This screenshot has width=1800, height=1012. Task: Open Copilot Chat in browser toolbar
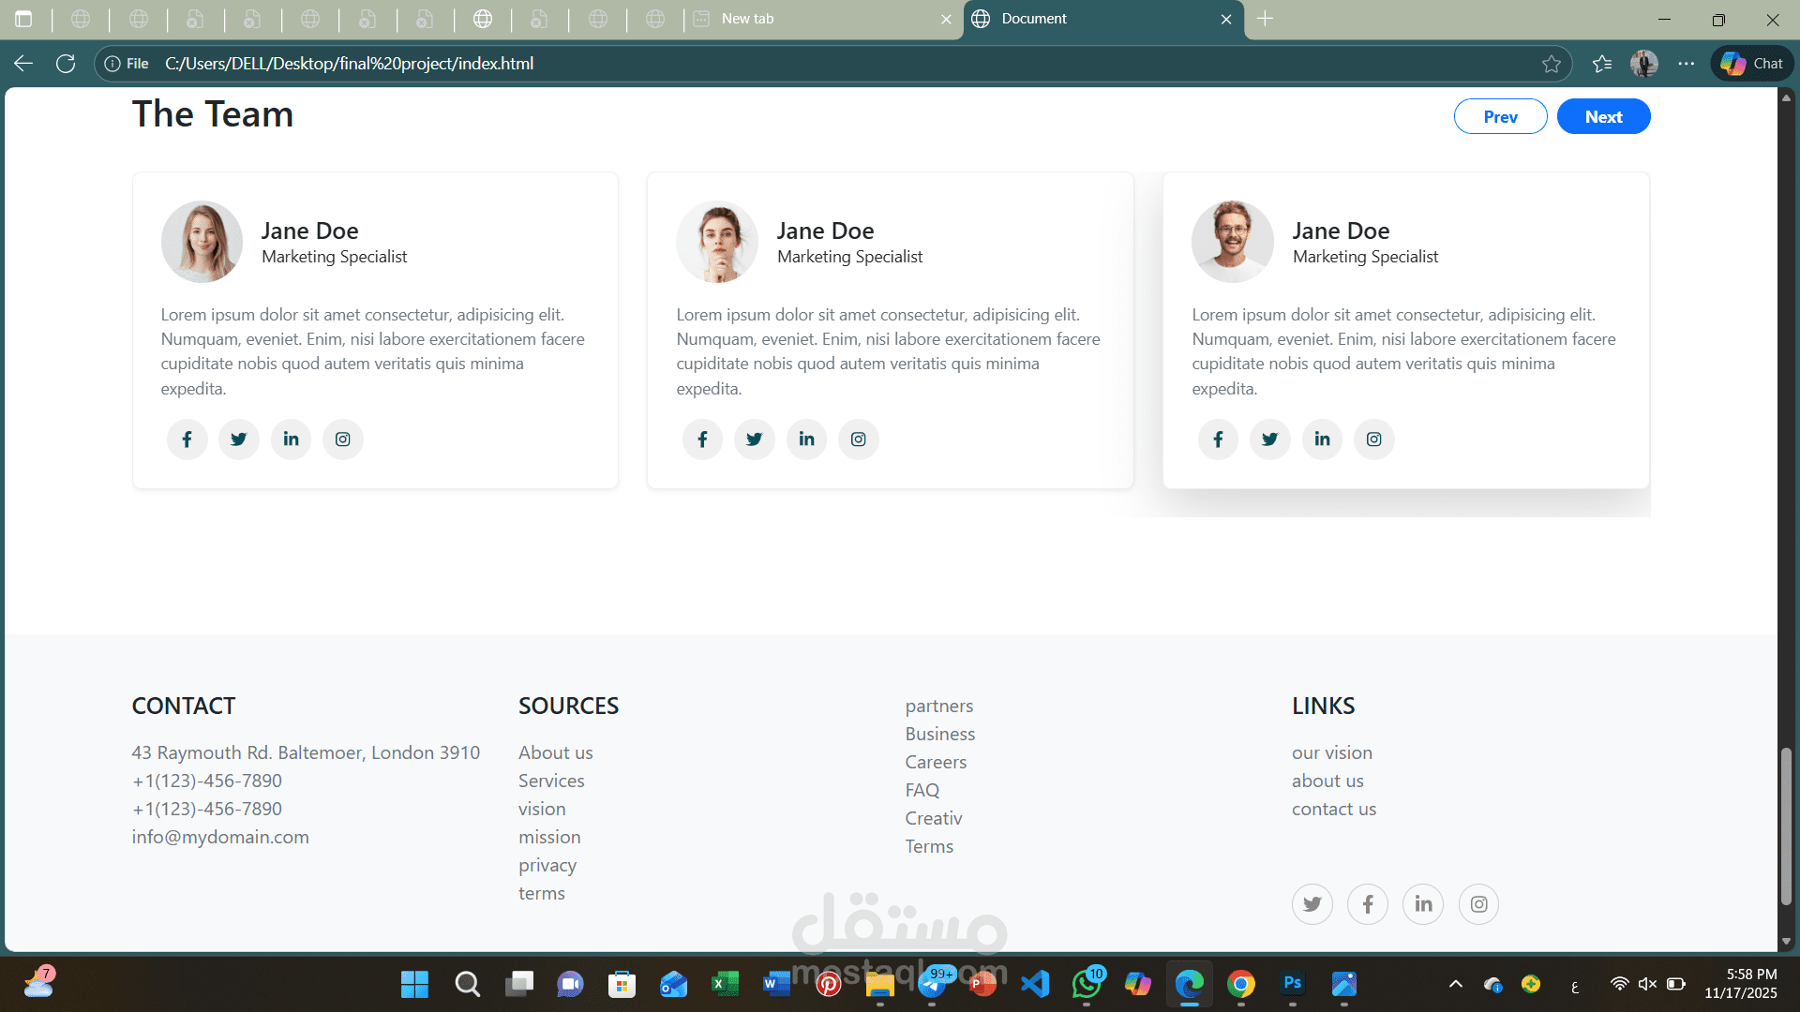click(1752, 64)
